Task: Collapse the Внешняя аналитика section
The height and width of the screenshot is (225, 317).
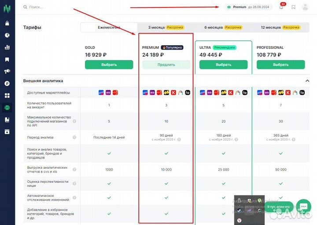Action: 307,81
